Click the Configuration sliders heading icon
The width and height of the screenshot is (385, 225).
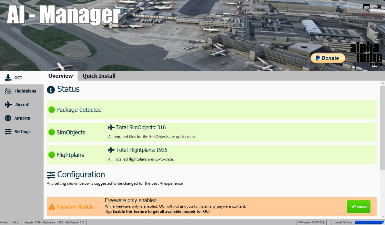51,175
